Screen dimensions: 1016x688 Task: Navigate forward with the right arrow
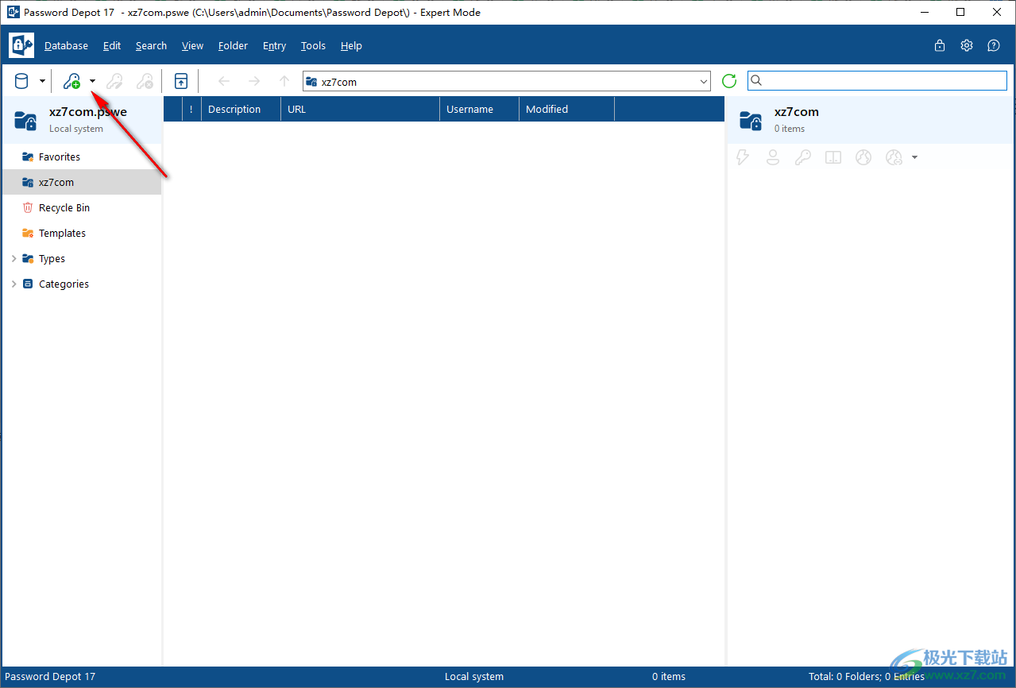[254, 81]
